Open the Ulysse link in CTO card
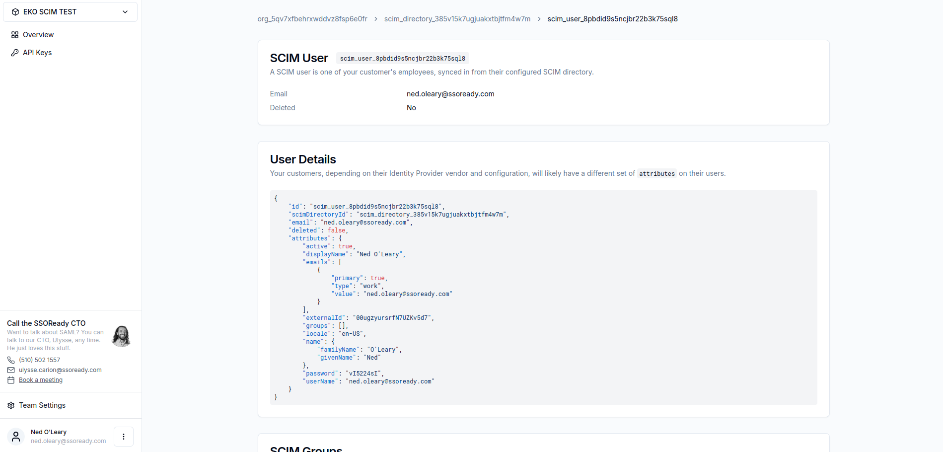The width and height of the screenshot is (943, 452). click(62, 340)
